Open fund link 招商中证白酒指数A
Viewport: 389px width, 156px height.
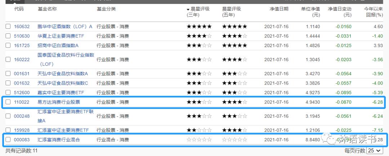click(58, 45)
